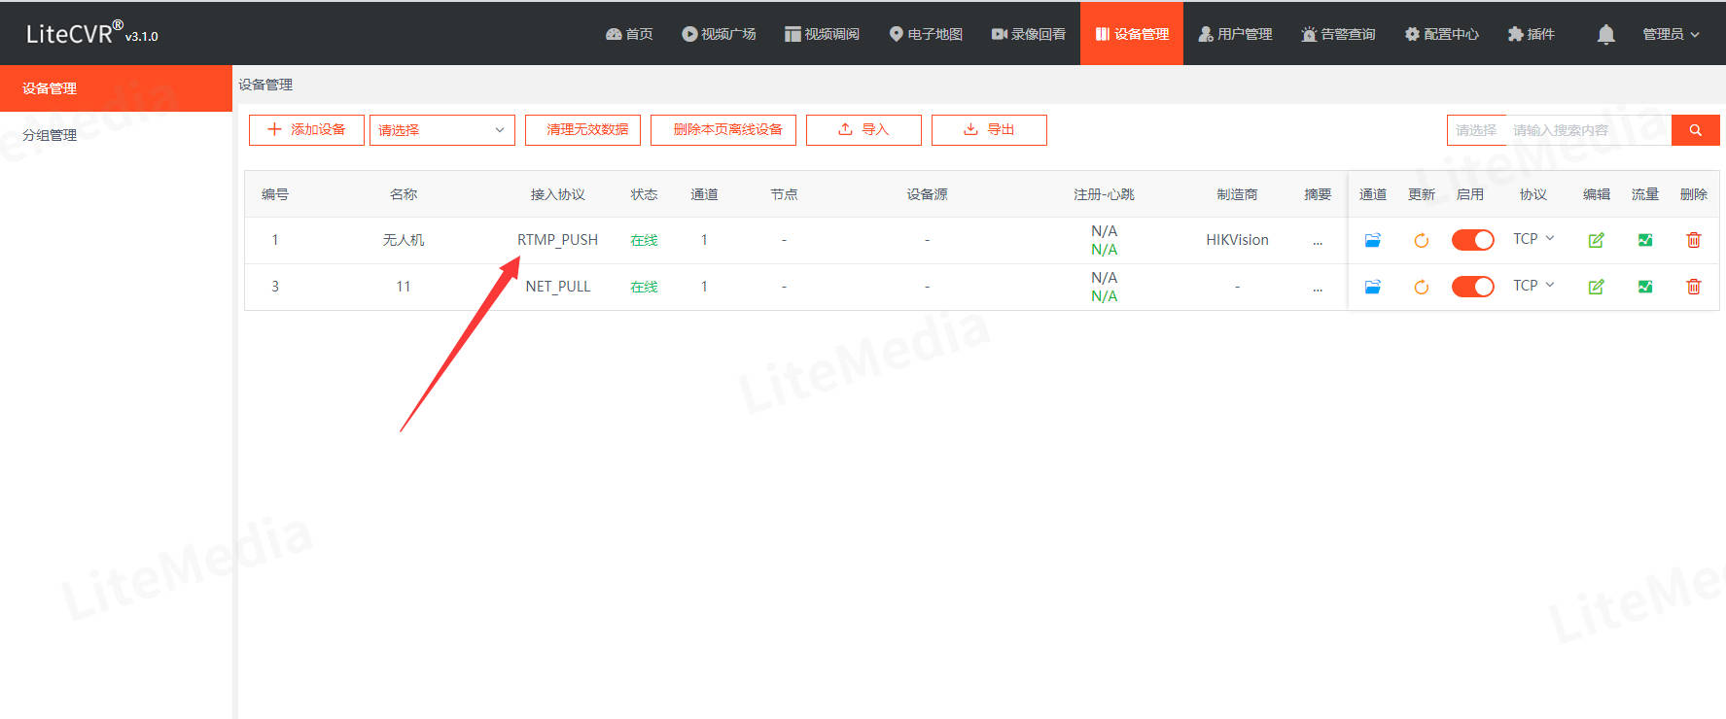This screenshot has height=719, width=1726.
Task: Change TCP protocol for device 11 row
Action: 1533,286
